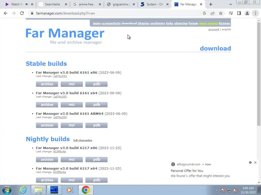
Task: Expand the tab search dropdown arrow
Action: click(x=230, y=4)
